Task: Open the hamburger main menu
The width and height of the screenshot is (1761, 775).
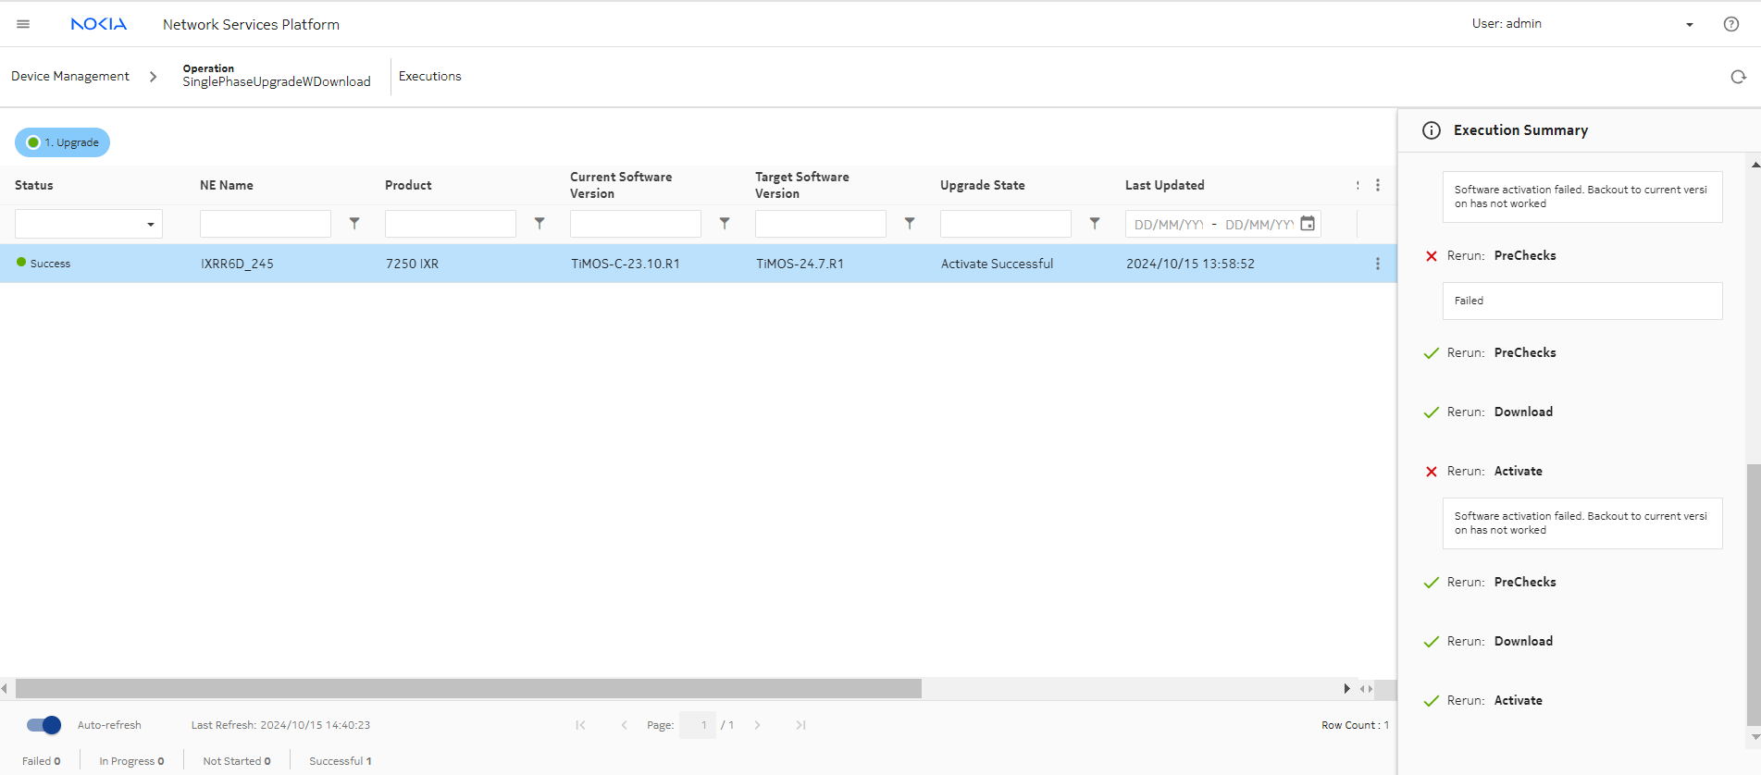Action: [x=23, y=24]
